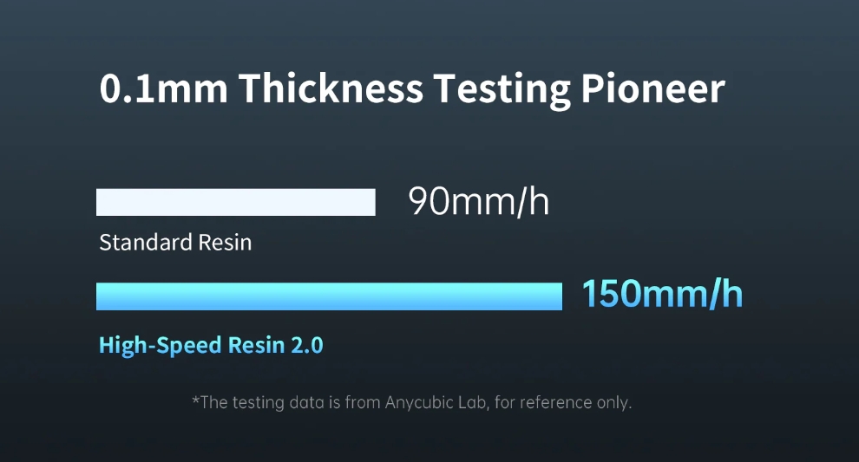Click the white Standard Resin speed bar

[235, 202]
